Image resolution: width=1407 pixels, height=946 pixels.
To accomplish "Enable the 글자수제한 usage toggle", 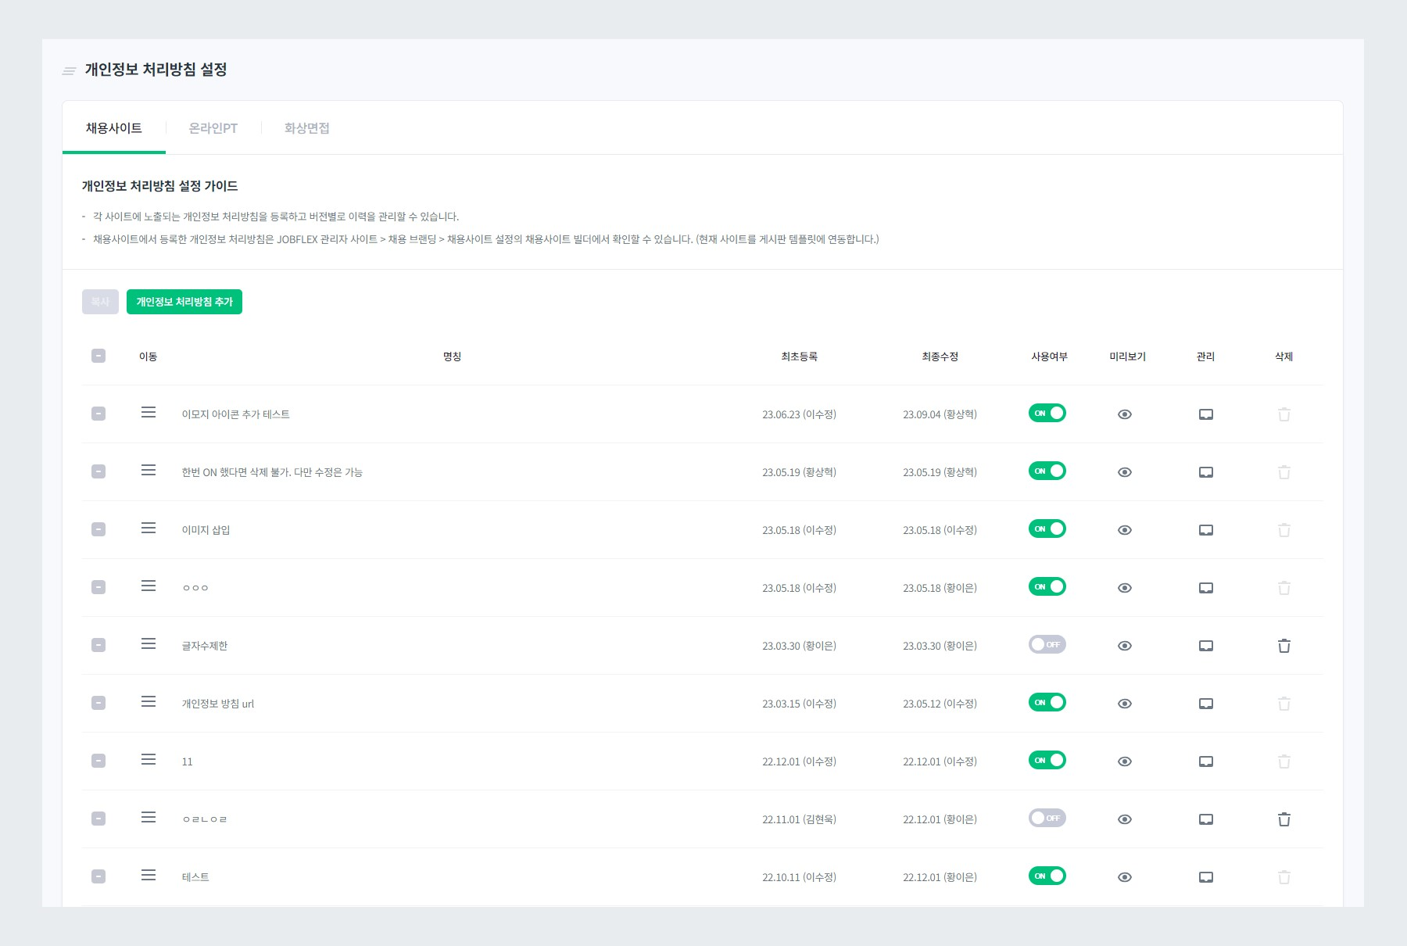I will pos(1047,644).
